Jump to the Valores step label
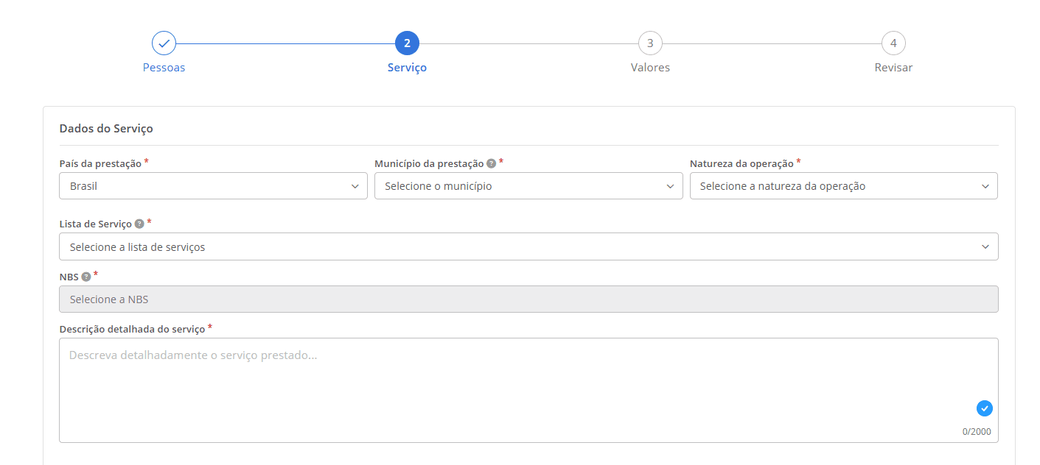The height and width of the screenshot is (465, 1040). 650,68
